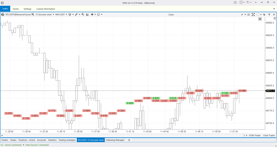277x147 pixels.
Task: Take an app screenshot with the title bar camera
Action: (235, 2)
